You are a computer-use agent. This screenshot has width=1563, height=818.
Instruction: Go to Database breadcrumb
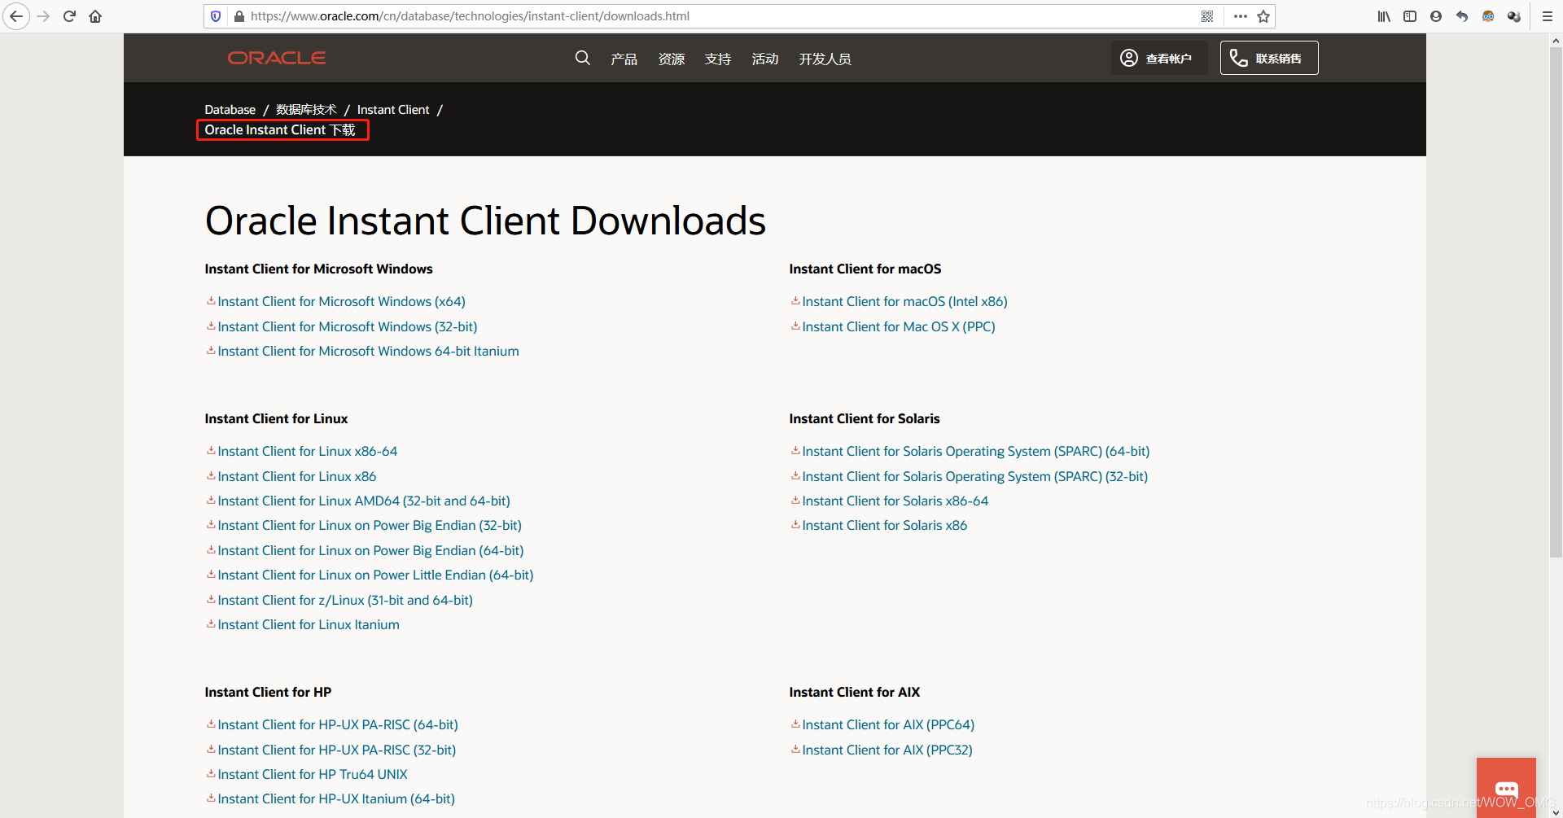pyautogui.click(x=230, y=110)
